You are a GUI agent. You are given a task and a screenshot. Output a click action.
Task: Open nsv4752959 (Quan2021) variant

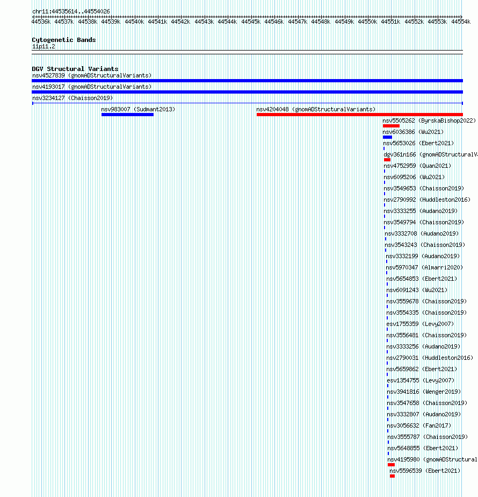coord(417,166)
